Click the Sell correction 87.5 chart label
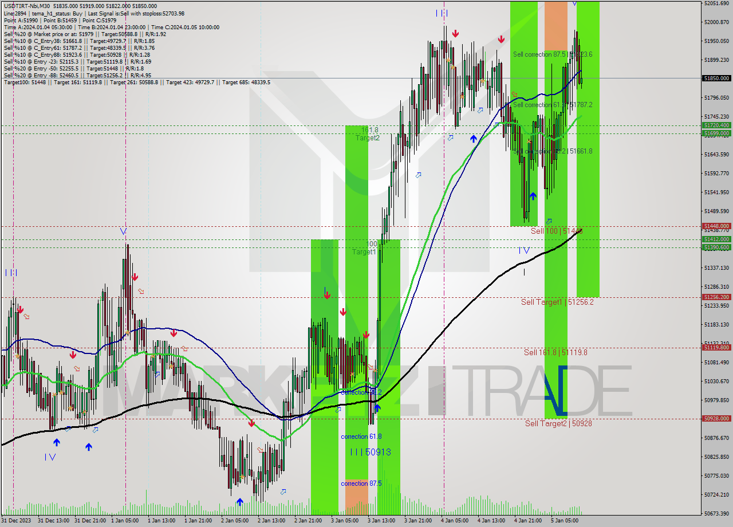 tap(553, 54)
